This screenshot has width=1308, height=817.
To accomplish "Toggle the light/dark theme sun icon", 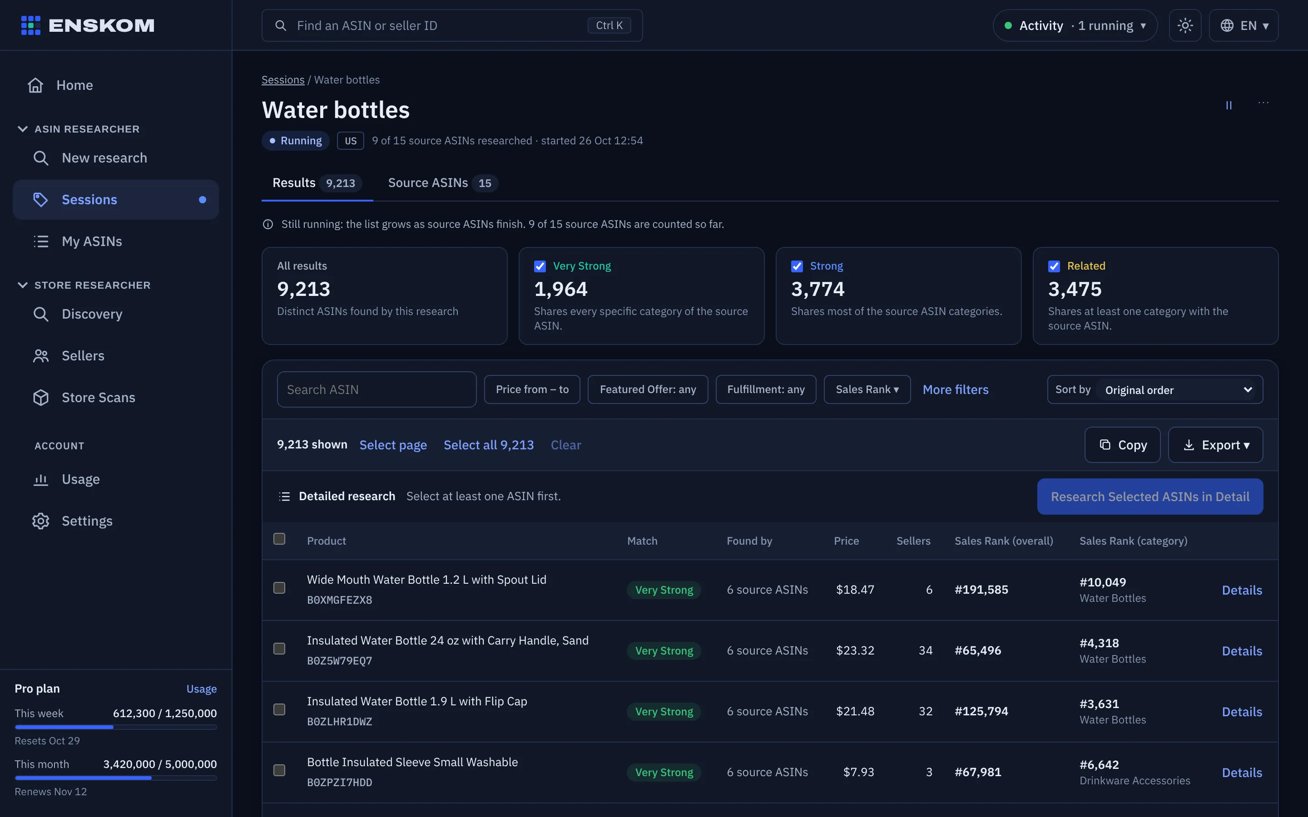I will (1185, 25).
